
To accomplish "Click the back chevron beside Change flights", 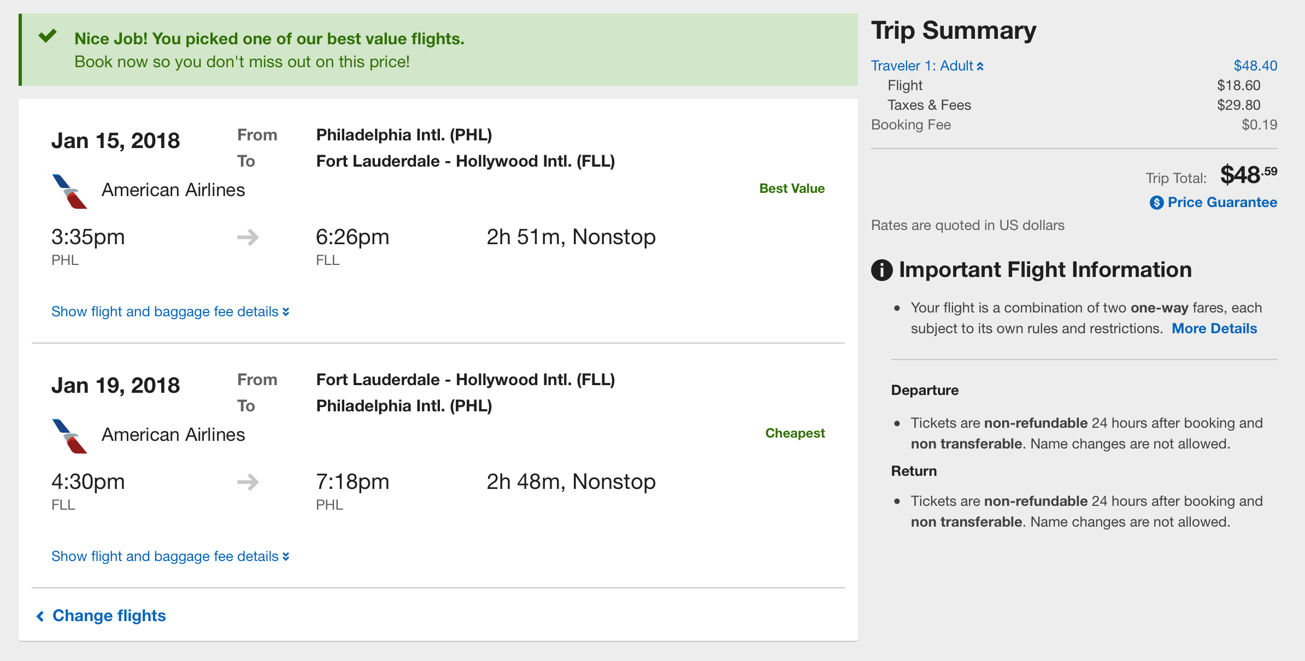I will pos(40,616).
